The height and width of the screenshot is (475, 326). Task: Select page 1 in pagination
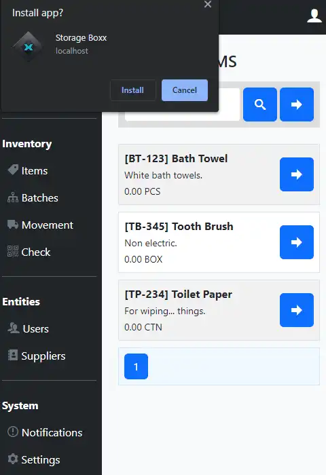tap(136, 366)
